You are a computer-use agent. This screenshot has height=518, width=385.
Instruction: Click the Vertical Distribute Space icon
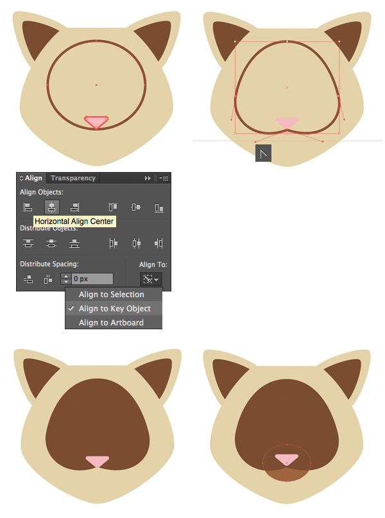pos(28,279)
